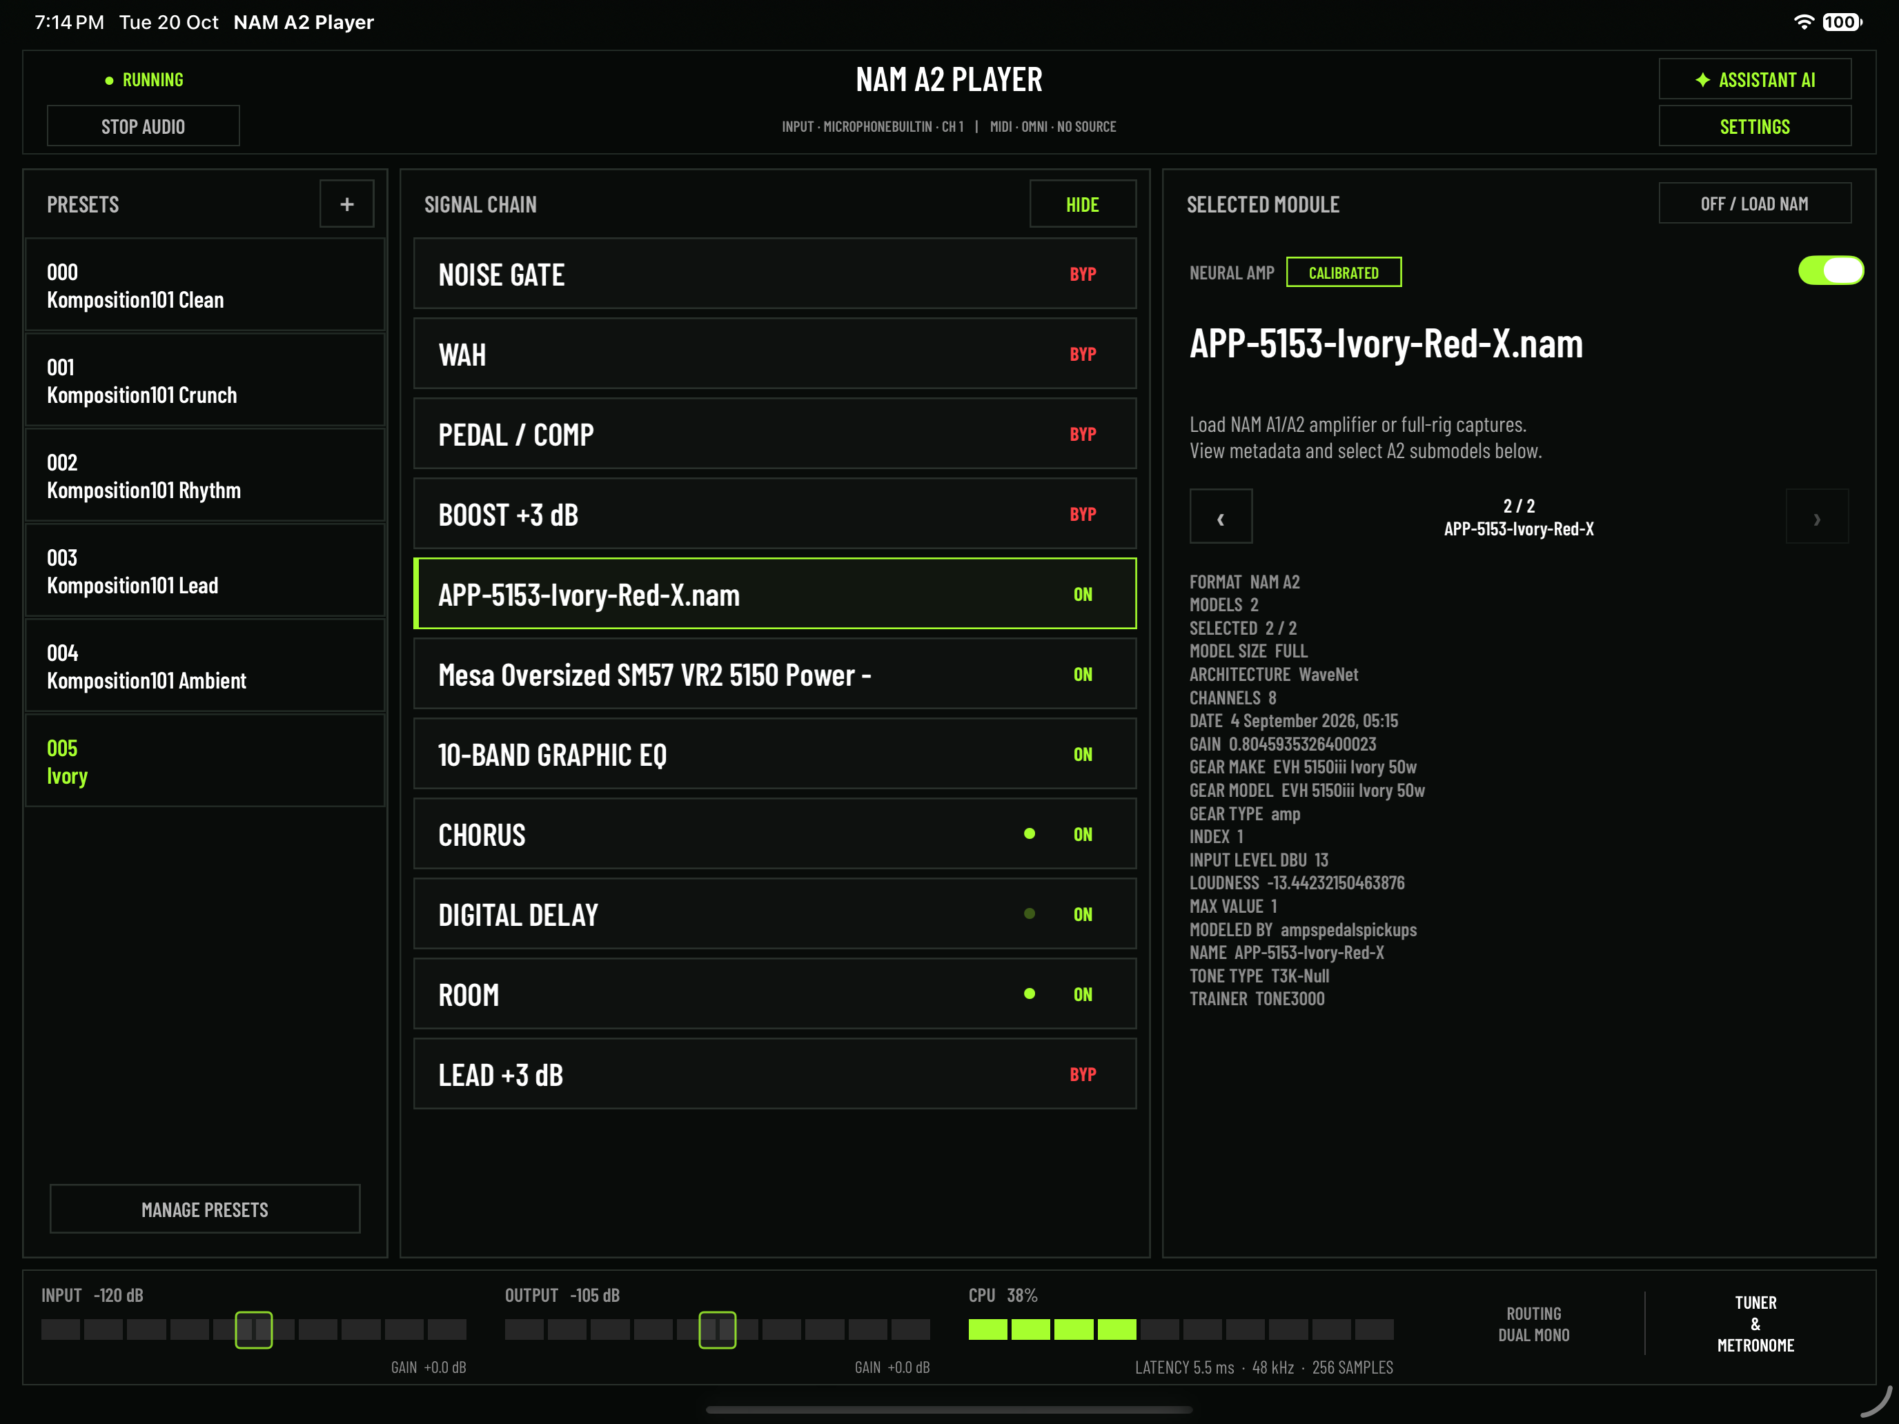
Task: Hide the Signal Chain panel
Action: click(x=1083, y=204)
